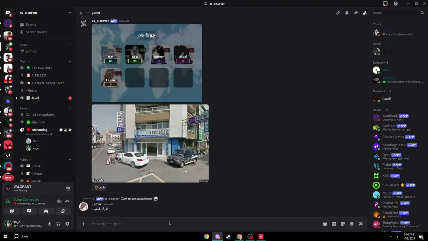The image size is (428, 241).
Task: Set a channel status pencil link
Action: pyautogui.click(x=39, y=135)
